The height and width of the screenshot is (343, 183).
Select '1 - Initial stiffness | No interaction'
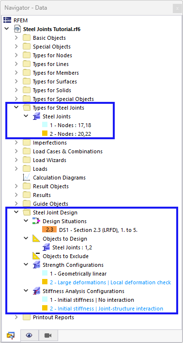92,300
